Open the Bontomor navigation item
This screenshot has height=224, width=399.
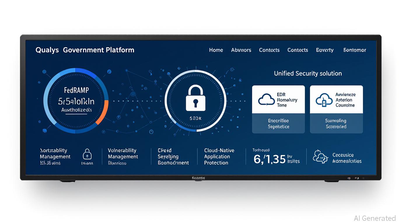coord(355,50)
